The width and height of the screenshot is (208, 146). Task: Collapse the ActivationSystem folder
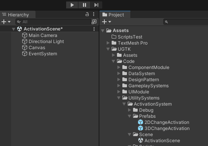point(124,104)
